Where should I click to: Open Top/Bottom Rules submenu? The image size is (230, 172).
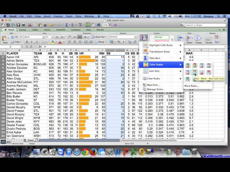pyautogui.click(x=161, y=52)
